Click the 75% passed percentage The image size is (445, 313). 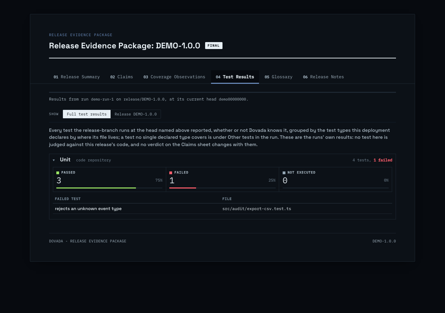click(159, 180)
